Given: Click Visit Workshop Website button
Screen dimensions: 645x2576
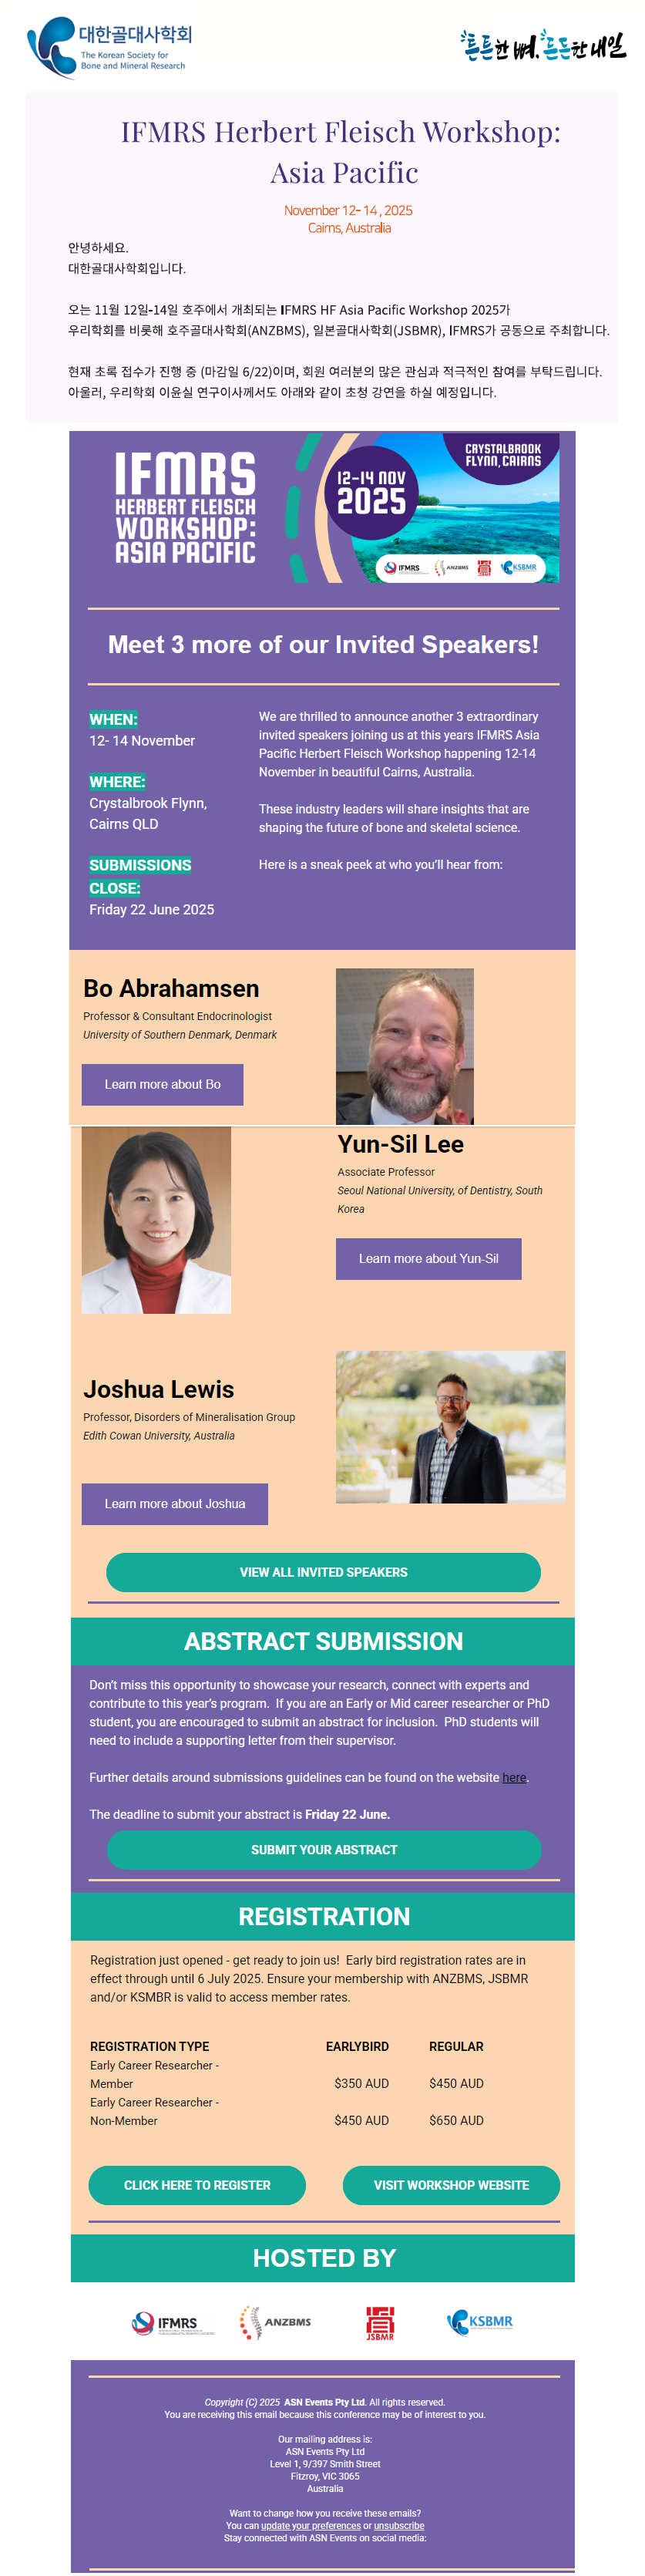Looking at the screenshot, I should [x=451, y=2185].
